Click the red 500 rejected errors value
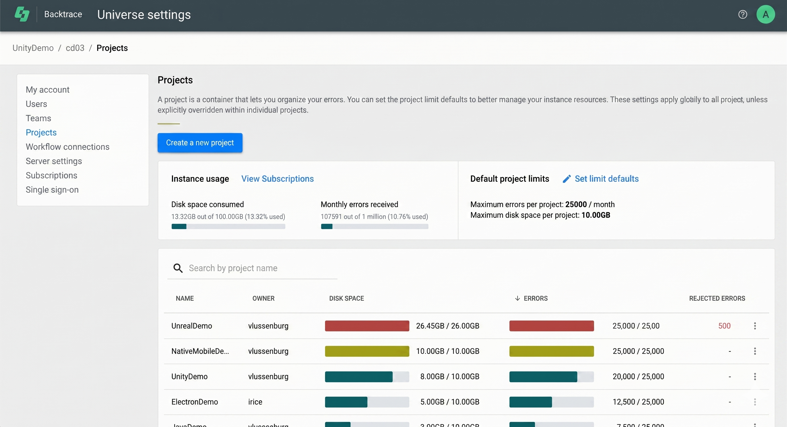 (x=724, y=326)
